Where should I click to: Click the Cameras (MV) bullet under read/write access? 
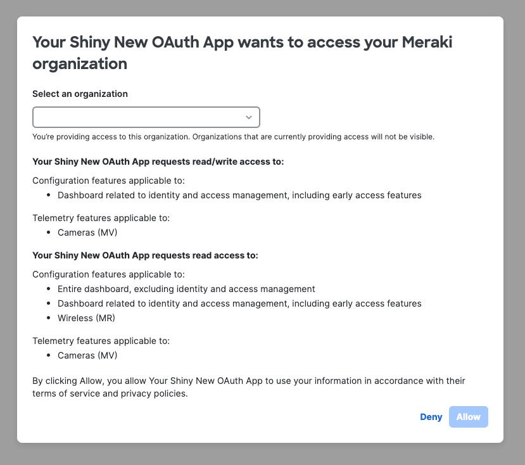[87, 232]
